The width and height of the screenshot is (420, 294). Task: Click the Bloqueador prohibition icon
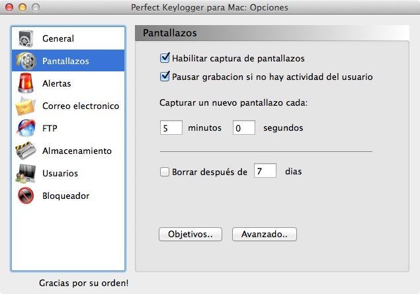26,196
